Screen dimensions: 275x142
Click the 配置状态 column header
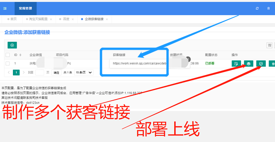[211, 55]
